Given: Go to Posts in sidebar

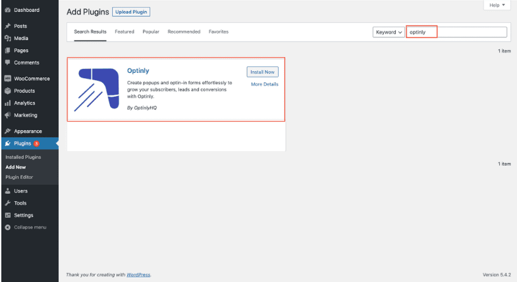Looking at the screenshot, I should tap(30, 26).
